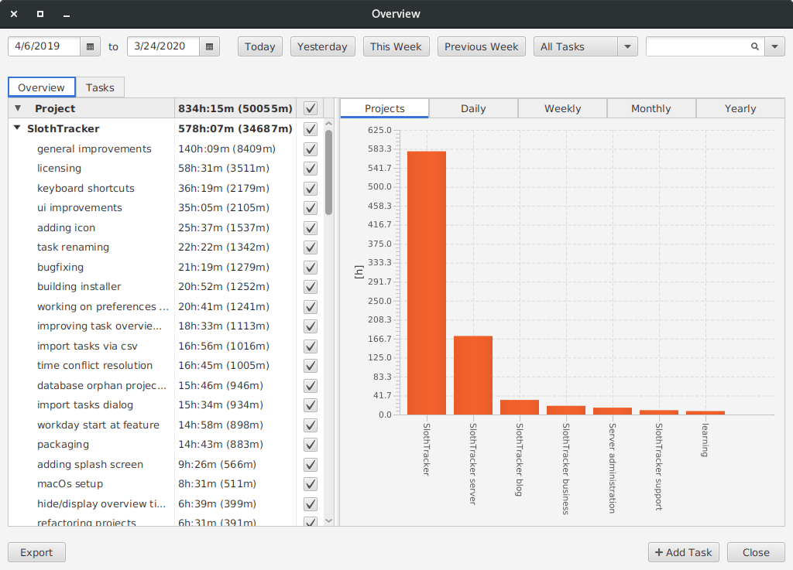Open the start date calendar picker
793x570 pixels.
point(90,46)
